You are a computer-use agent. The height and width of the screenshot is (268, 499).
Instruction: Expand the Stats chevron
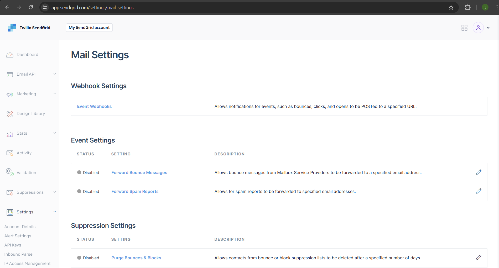tap(55, 133)
